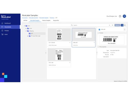Click the folder tree panel splitter handle

(46, 52)
